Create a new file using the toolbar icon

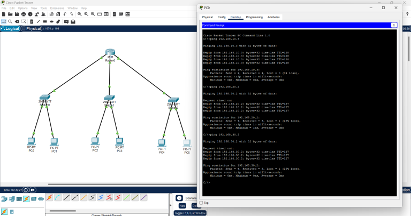pyautogui.click(x=4, y=14)
